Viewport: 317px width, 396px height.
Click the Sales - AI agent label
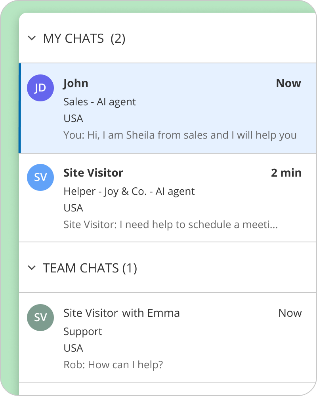coord(99,102)
